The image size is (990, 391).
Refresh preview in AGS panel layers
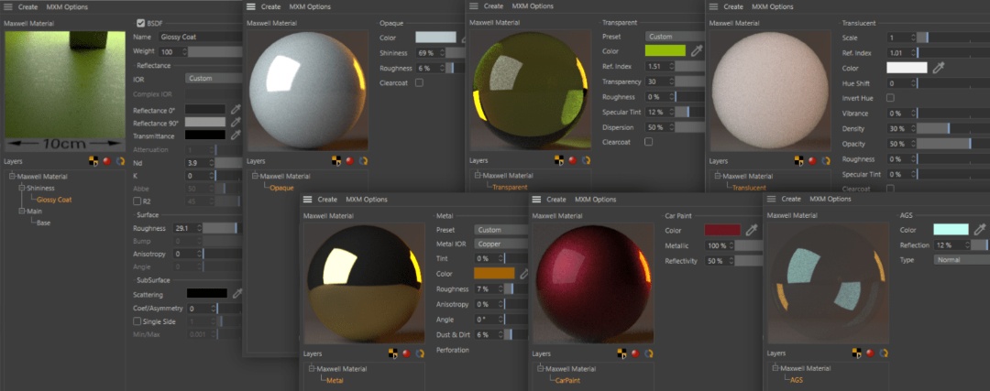[884, 353]
